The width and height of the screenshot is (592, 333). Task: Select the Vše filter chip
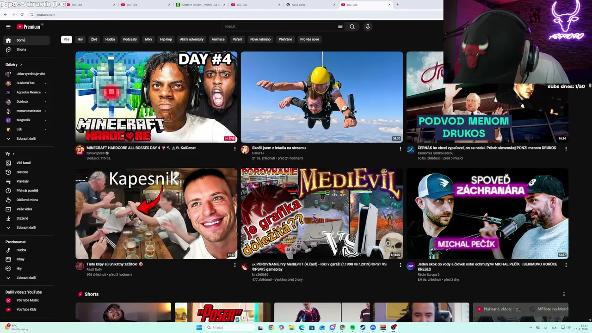(67, 39)
